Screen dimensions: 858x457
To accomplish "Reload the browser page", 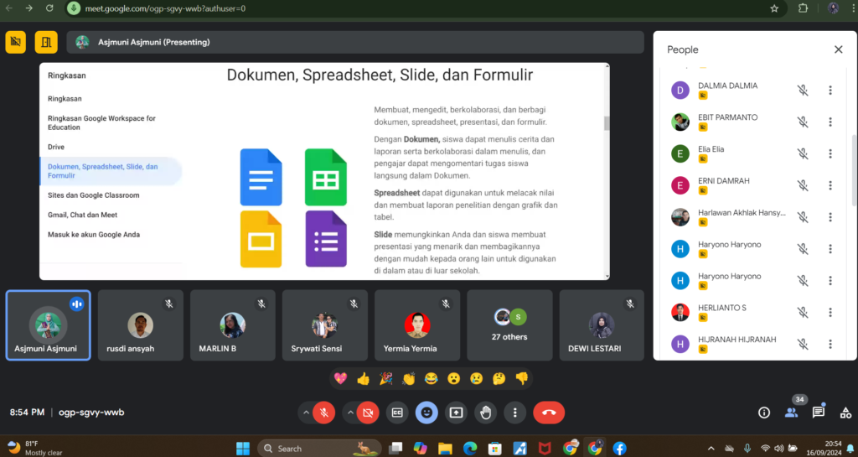I will (49, 8).
